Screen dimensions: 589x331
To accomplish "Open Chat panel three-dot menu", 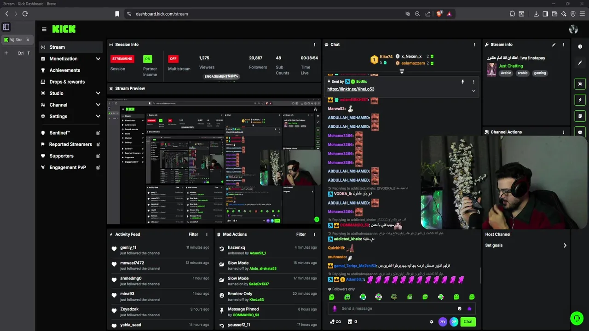I will coord(474,45).
